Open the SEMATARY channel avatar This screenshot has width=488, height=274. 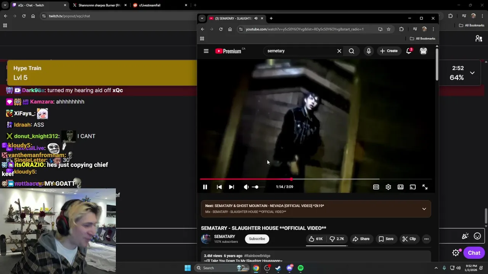coord(206,239)
